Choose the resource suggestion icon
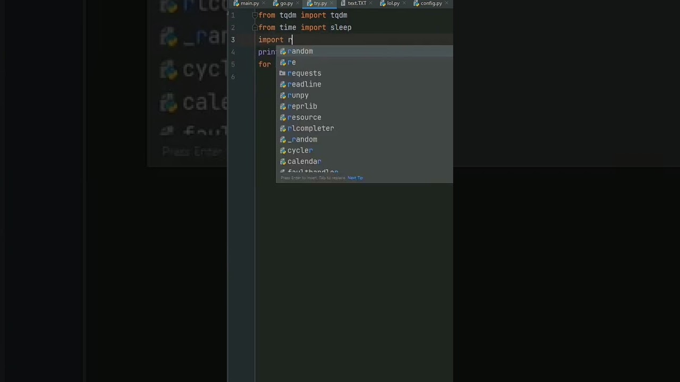680x382 pixels. 283,117
